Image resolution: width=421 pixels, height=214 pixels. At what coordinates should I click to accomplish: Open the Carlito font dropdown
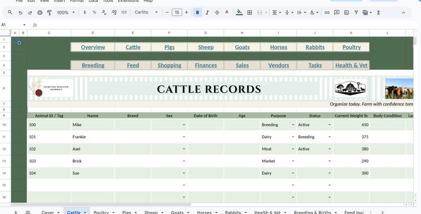[146, 12]
